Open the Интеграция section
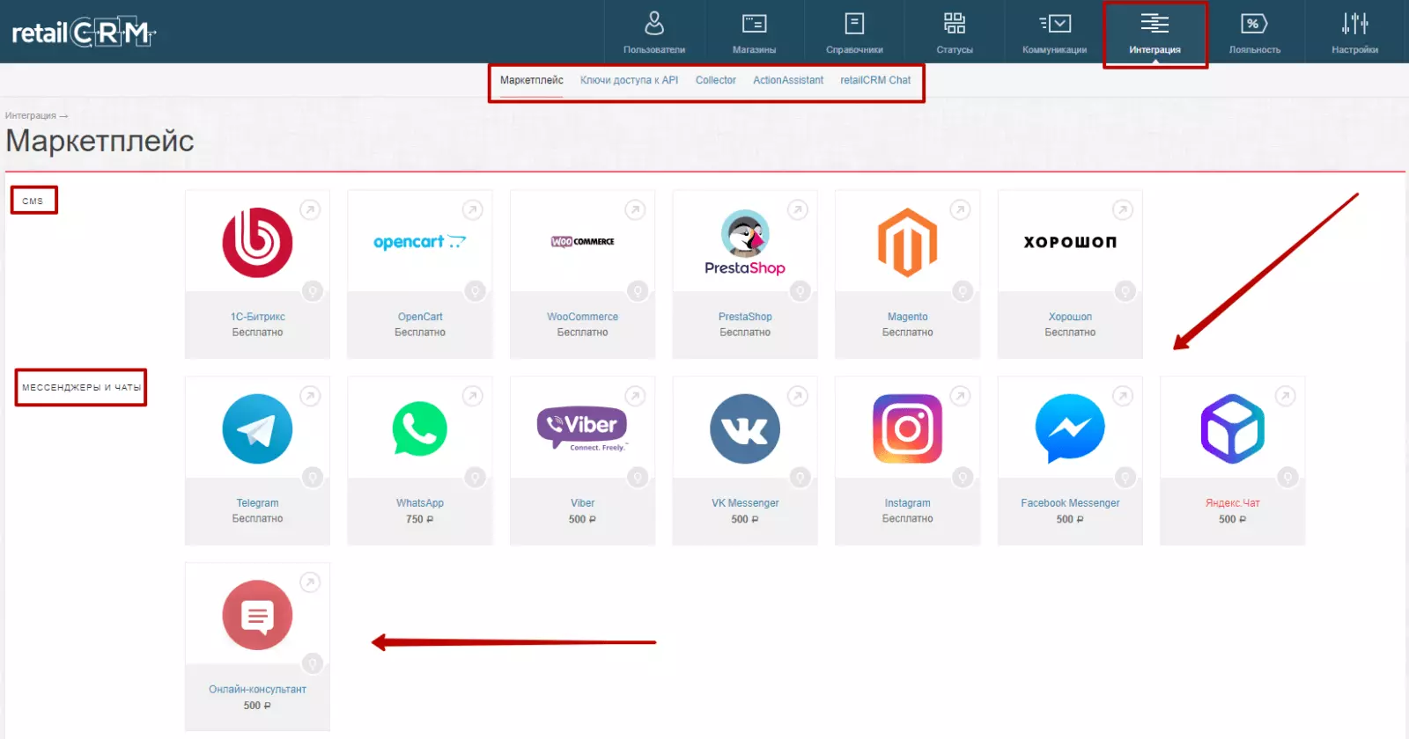 pyautogui.click(x=1154, y=32)
